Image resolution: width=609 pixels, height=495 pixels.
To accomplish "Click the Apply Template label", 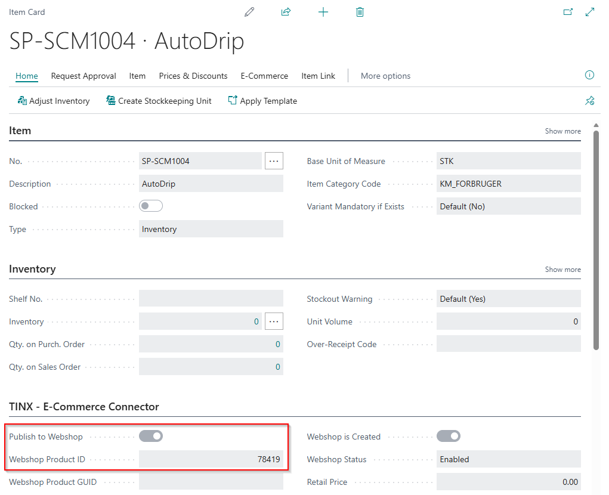I will [268, 101].
